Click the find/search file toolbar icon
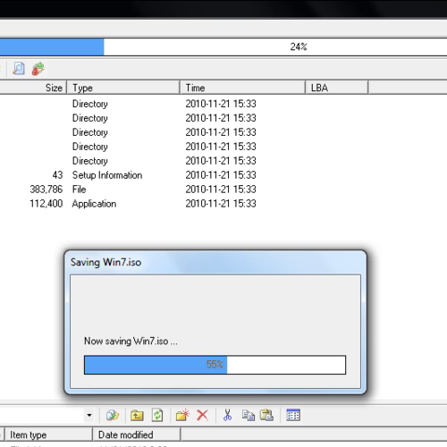This screenshot has height=447, width=447. pos(19,69)
